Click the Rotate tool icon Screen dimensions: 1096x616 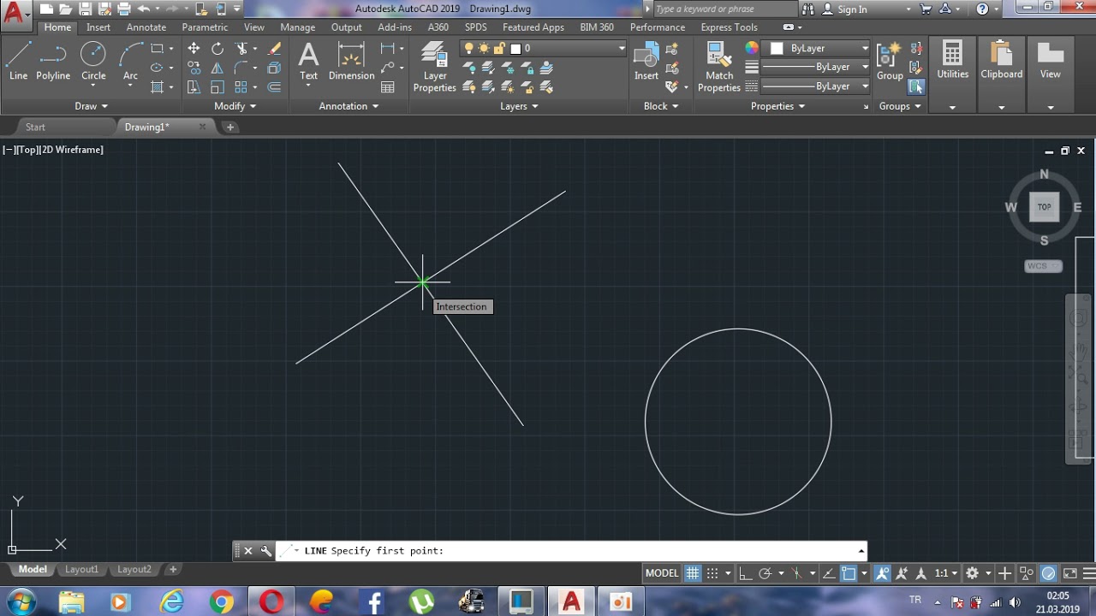(x=217, y=49)
